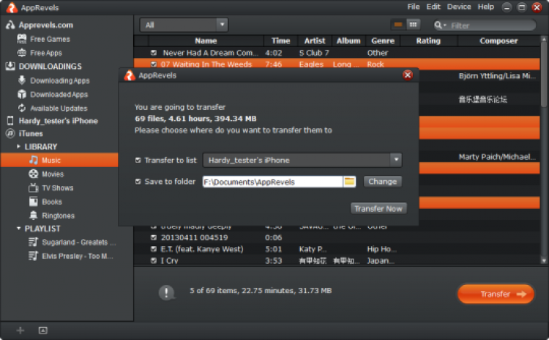
Task: Click the folder browse icon in dialog
Action: pyautogui.click(x=349, y=182)
